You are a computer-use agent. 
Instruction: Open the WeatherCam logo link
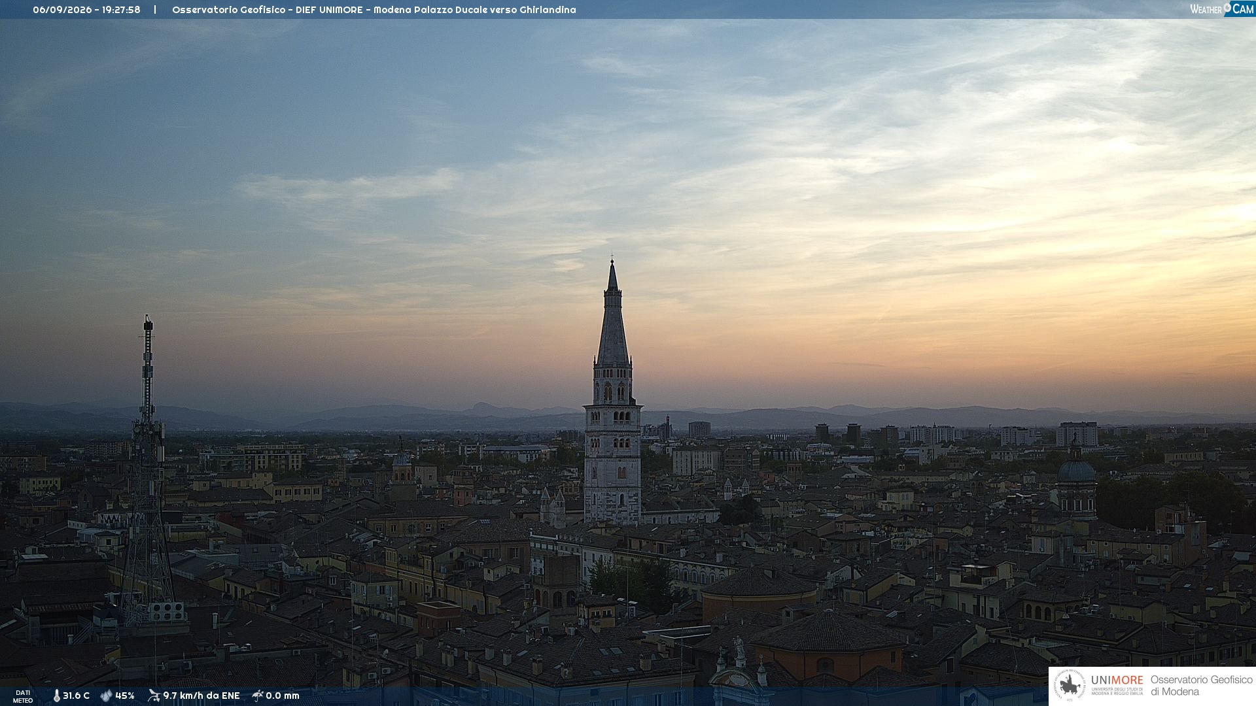[1221, 8]
